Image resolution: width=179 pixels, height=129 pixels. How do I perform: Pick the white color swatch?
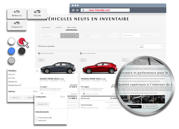tap(12, 41)
